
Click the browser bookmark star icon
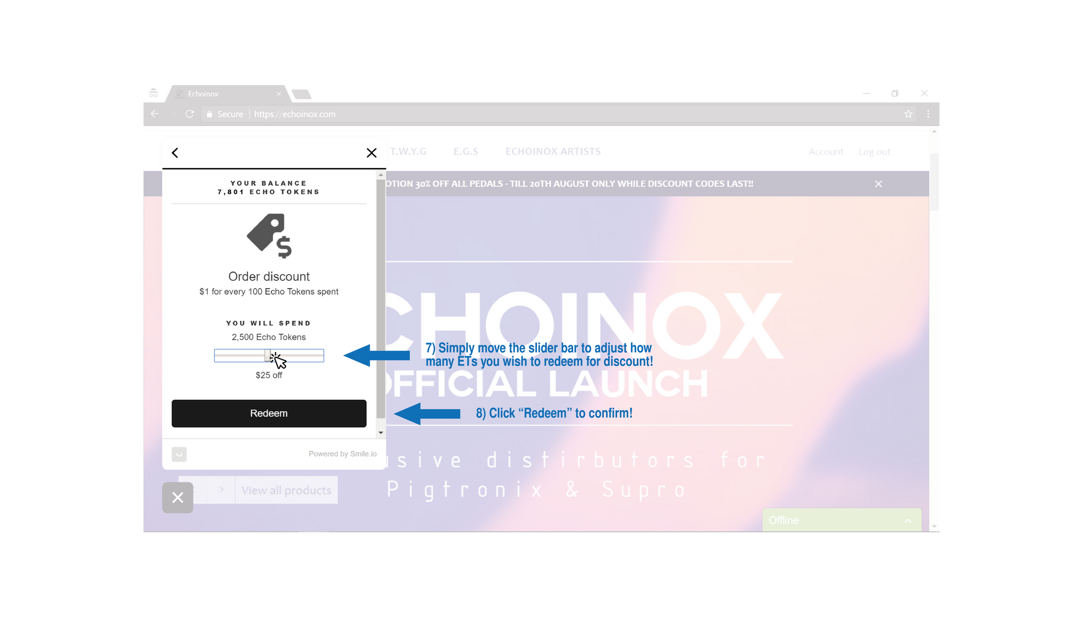909,114
